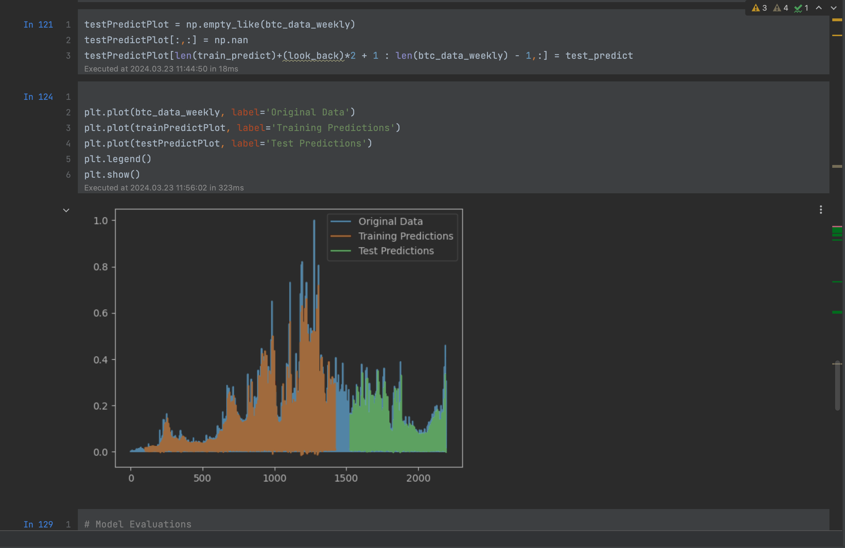Jump to previous highlighted problem arrow
The image size is (845, 548).
tap(819, 8)
